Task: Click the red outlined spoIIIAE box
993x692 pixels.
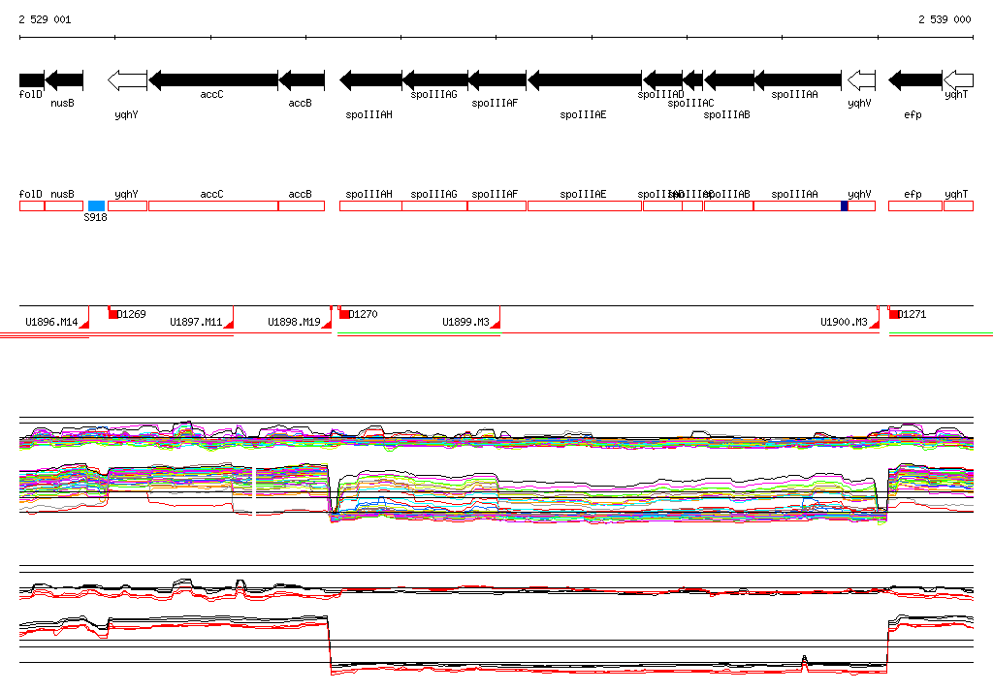Action: pyautogui.click(x=585, y=205)
